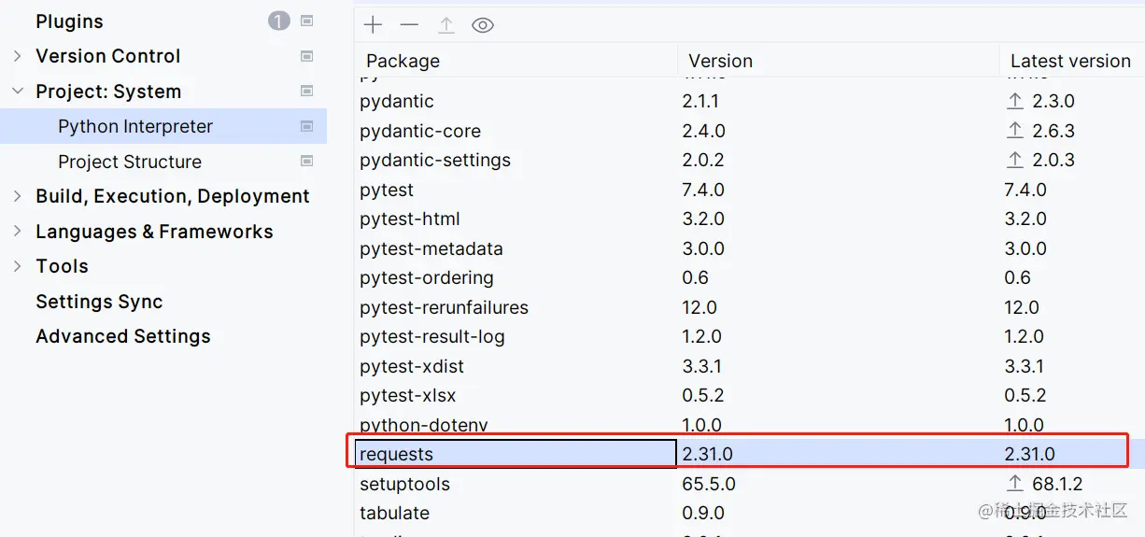Open the Plugins settings page
Image resolution: width=1145 pixels, height=537 pixels.
pos(69,21)
